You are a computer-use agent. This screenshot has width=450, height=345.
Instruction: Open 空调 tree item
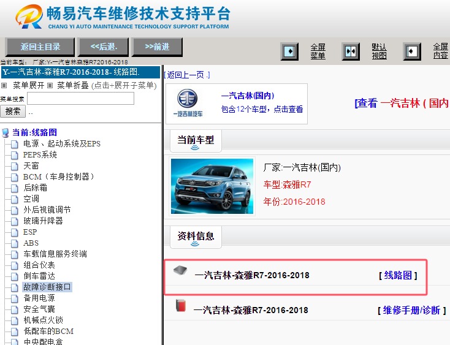coord(31,199)
